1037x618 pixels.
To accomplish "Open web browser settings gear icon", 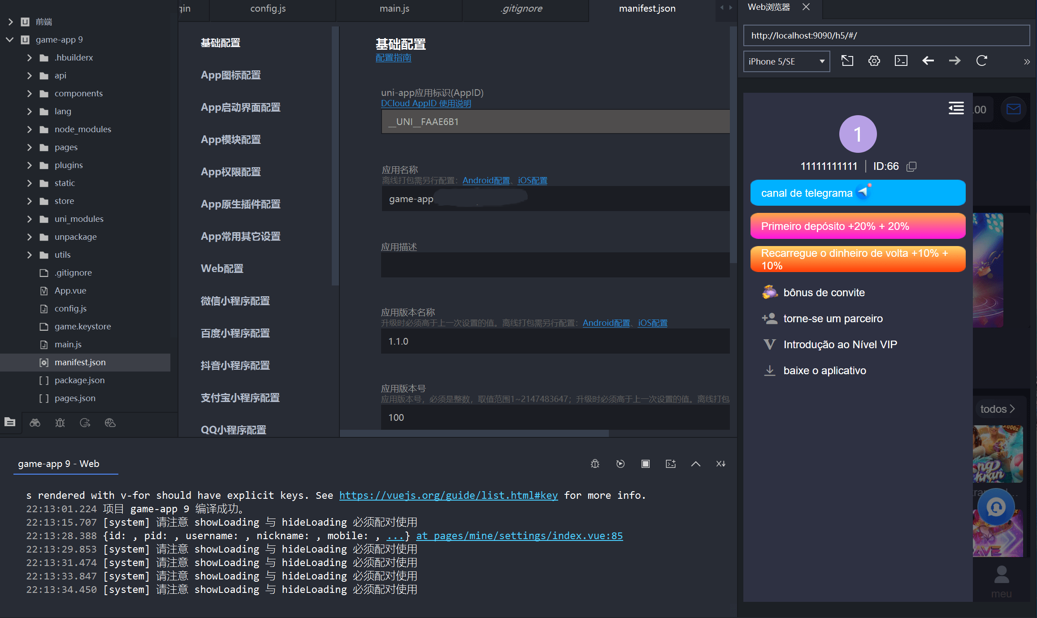I will pyautogui.click(x=874, y=61).
